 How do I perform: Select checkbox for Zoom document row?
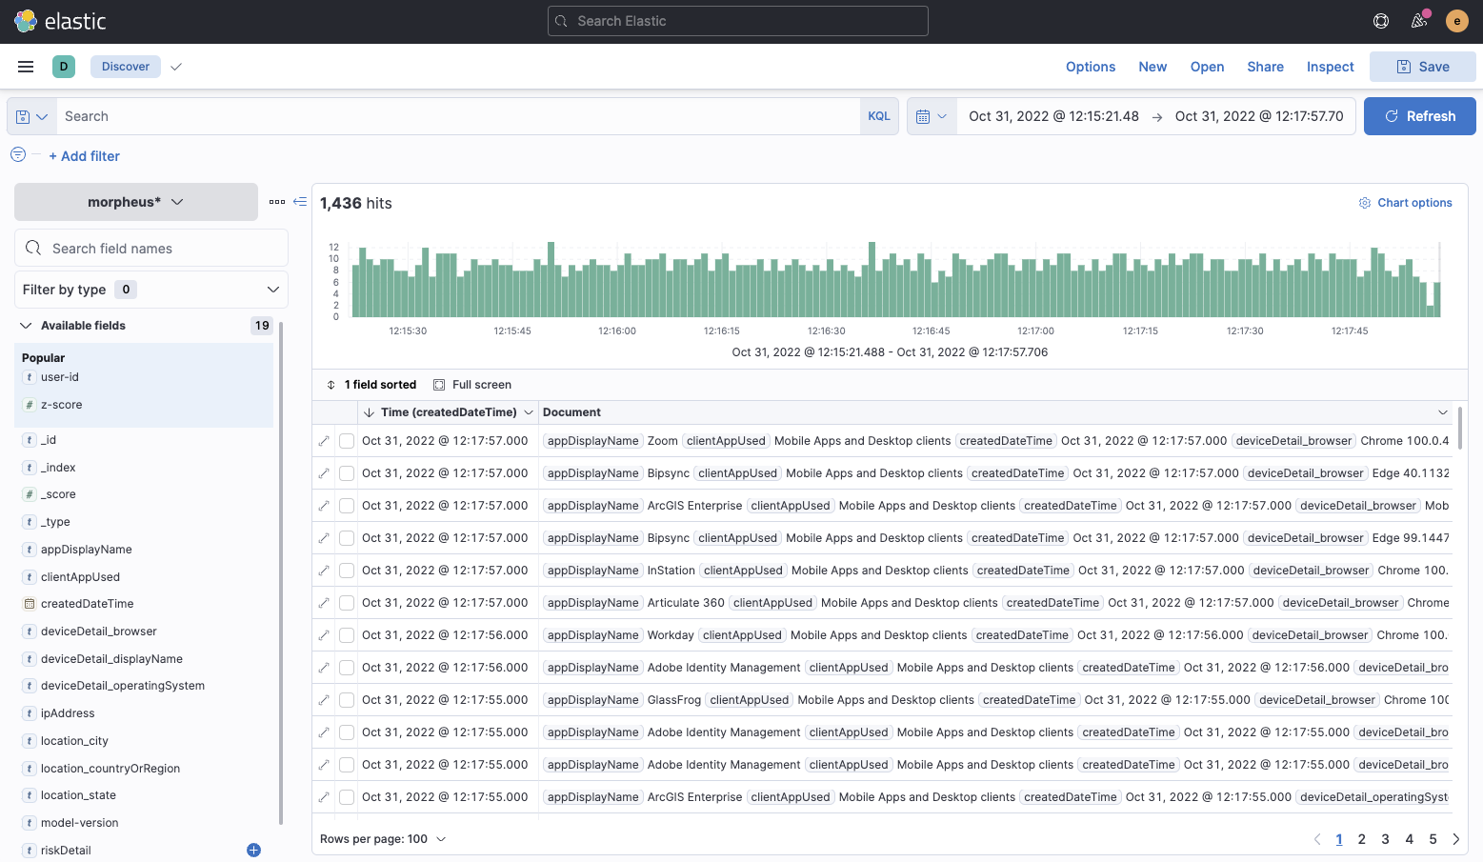point(347,441)
